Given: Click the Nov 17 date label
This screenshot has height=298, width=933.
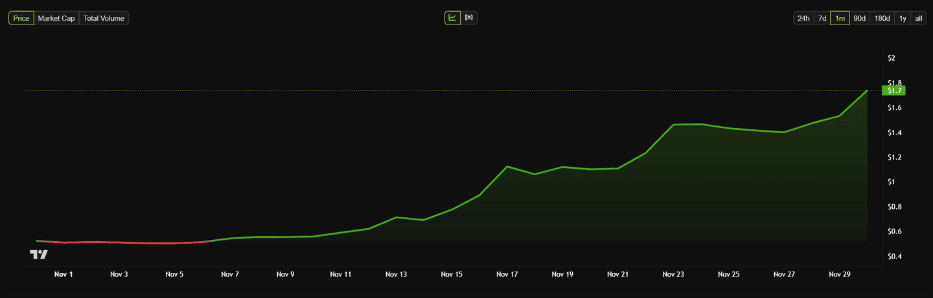Looking at the screenshot, I should pos(507,274).
